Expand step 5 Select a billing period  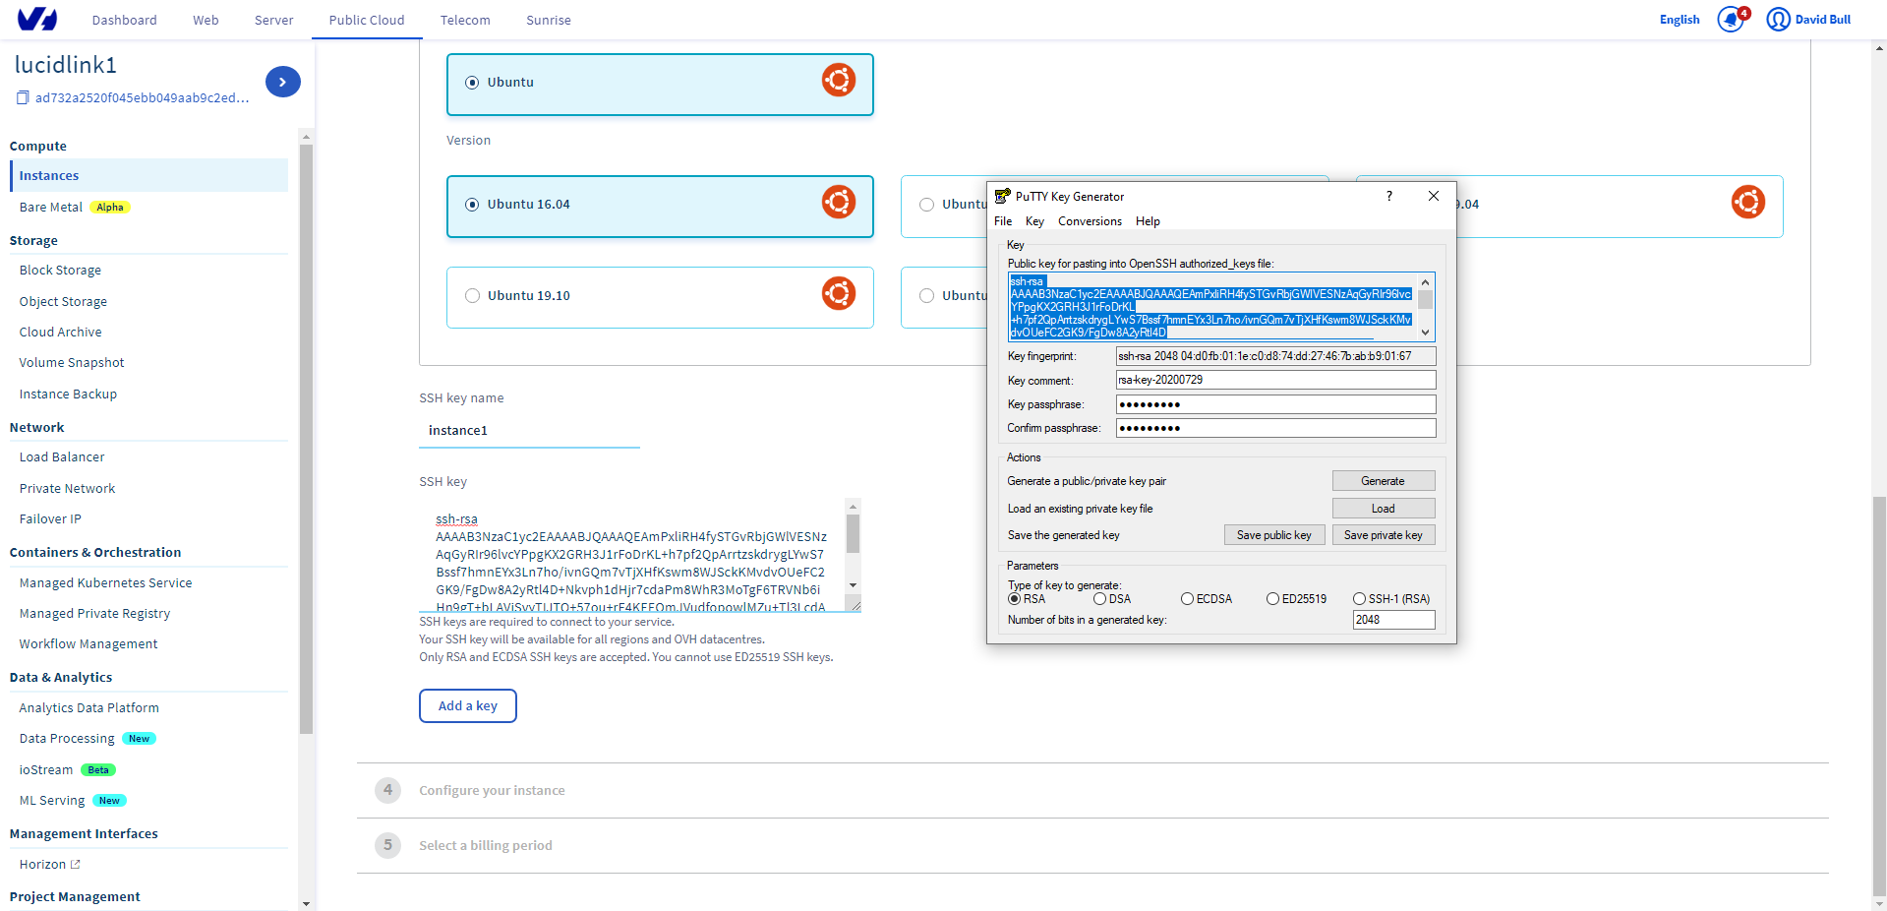pyautogui.click(x=486, y=846)
